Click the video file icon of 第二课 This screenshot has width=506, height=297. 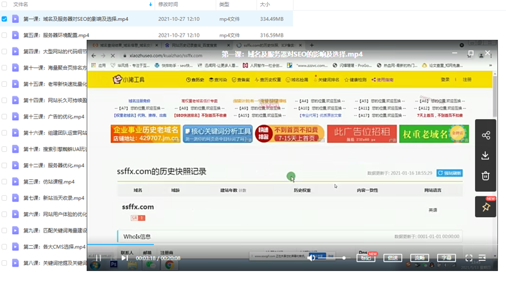(x=15, y=246)
